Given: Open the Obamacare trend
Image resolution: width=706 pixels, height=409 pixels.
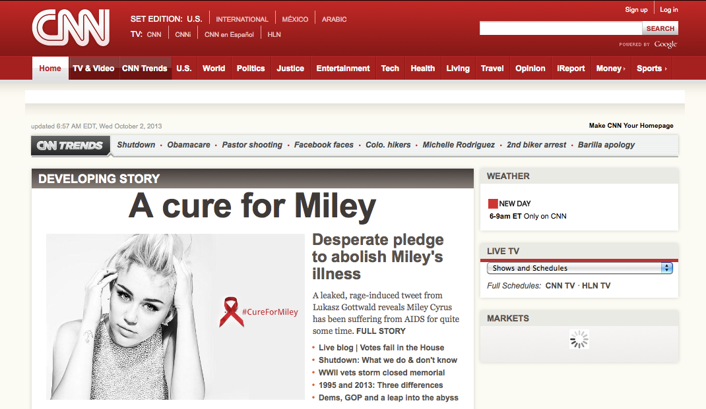Looking at the screenshot, I should (x=189, y=145).
